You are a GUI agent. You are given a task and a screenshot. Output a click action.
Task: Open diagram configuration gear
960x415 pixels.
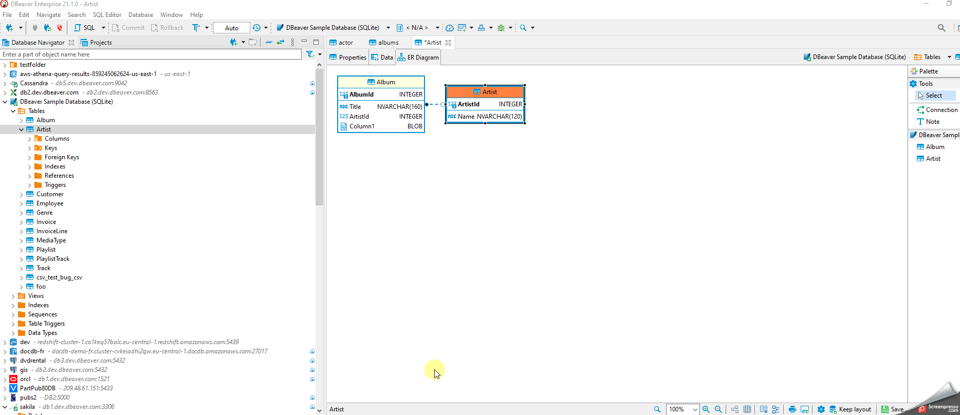[821, 409]
